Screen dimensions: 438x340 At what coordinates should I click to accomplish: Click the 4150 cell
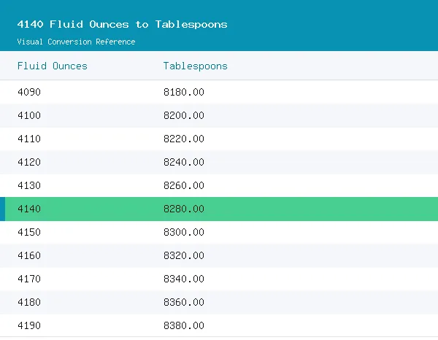pos(29,232)
